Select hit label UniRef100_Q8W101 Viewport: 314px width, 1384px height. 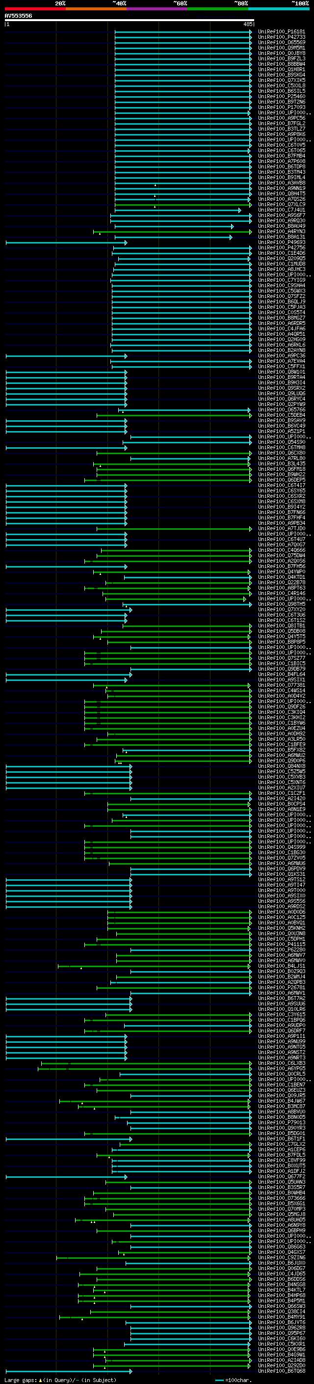(281, 372)
